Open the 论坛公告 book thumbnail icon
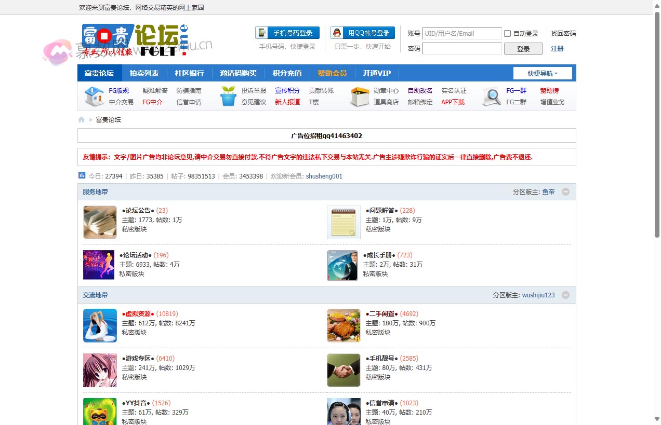 (100, 222)
